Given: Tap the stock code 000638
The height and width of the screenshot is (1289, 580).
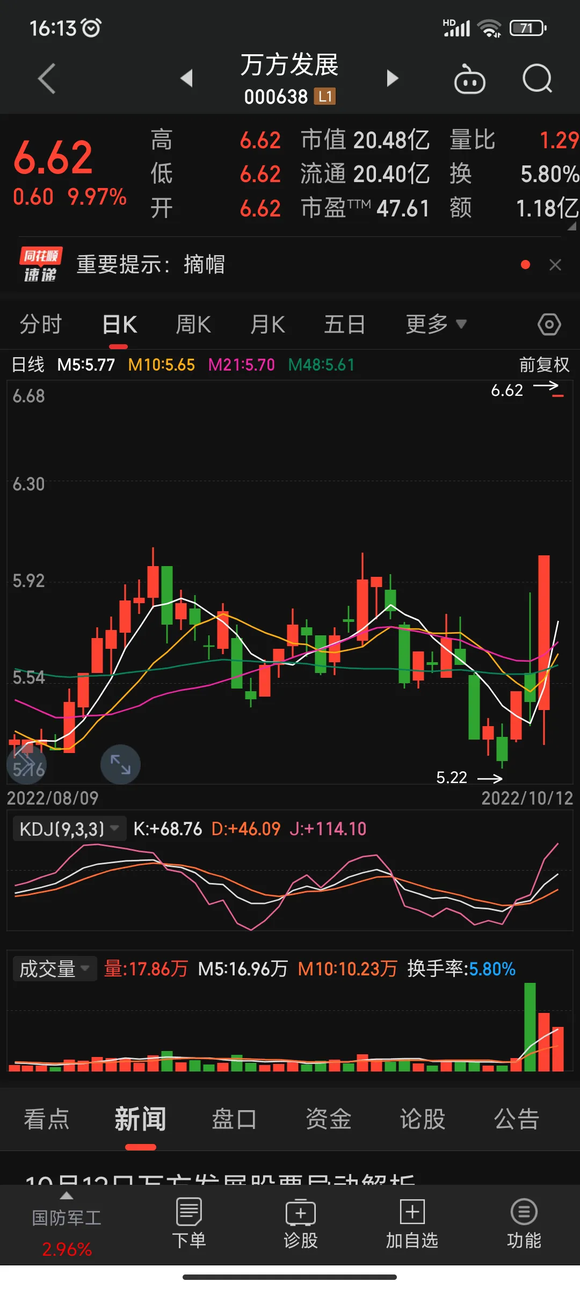Looking at the screenshot, I should click(275, 97).
